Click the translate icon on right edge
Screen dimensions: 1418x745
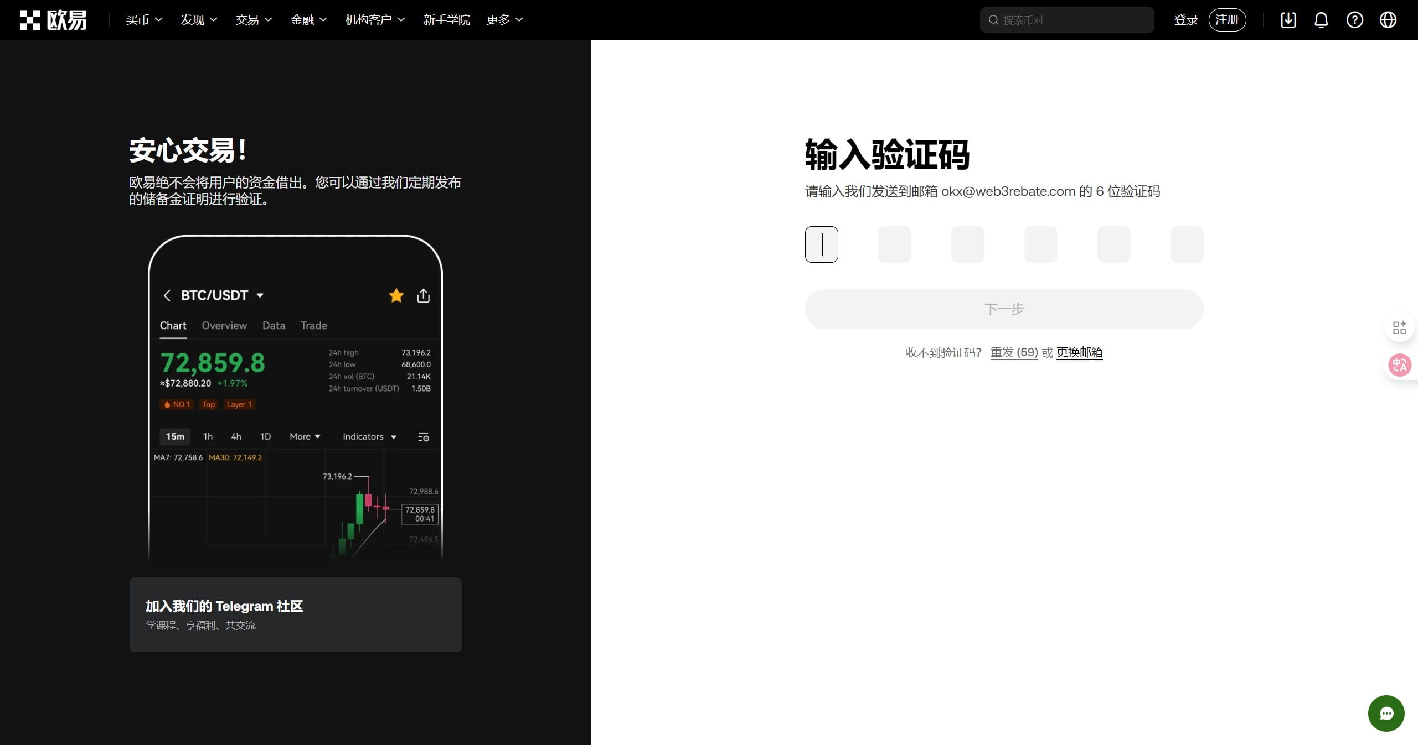tap(1399, 364)
